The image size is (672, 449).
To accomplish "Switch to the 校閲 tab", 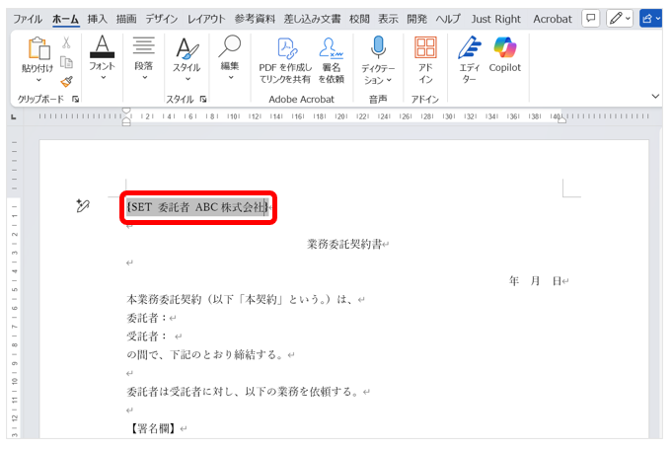I will point(359,19).
